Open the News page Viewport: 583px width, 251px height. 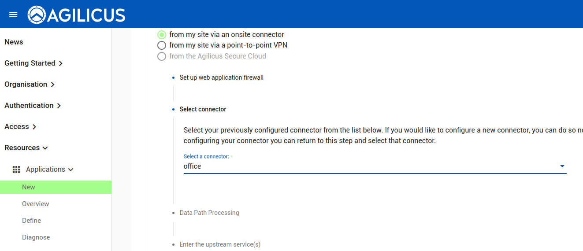[14, 42]
